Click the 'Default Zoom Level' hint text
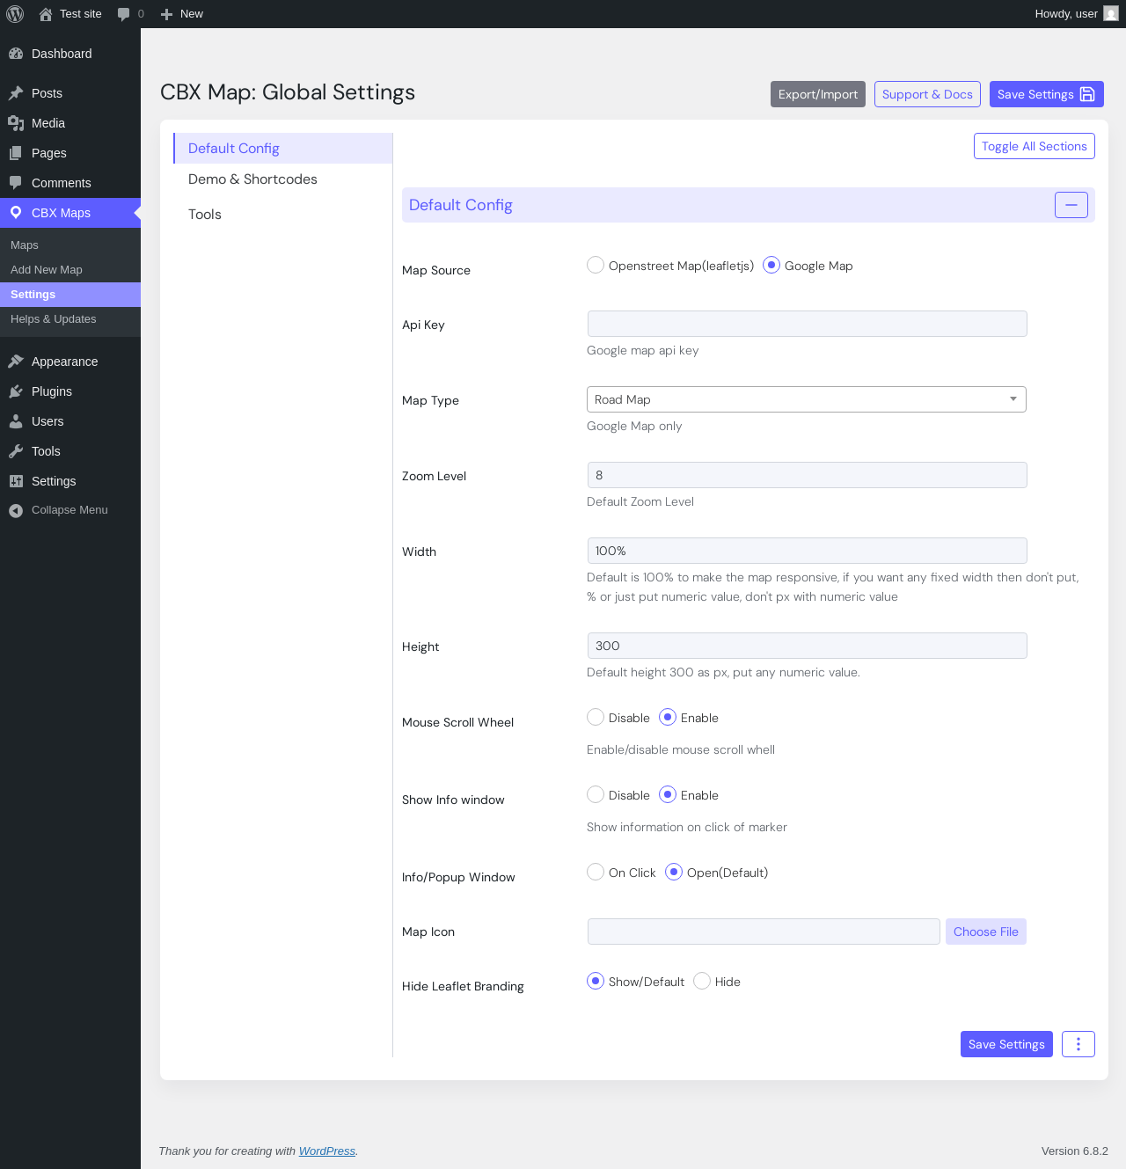This screenshot has width=1126, height=1169. coord(640,501)
